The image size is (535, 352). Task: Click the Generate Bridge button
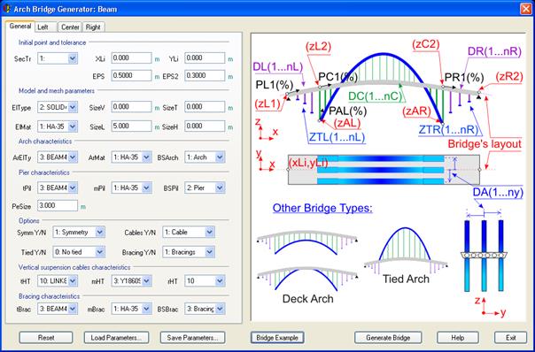388,338
